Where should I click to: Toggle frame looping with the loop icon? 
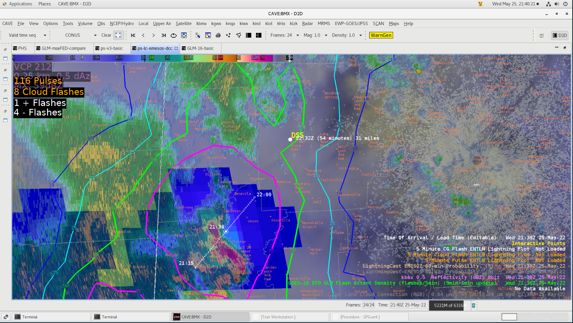(174, 35)
